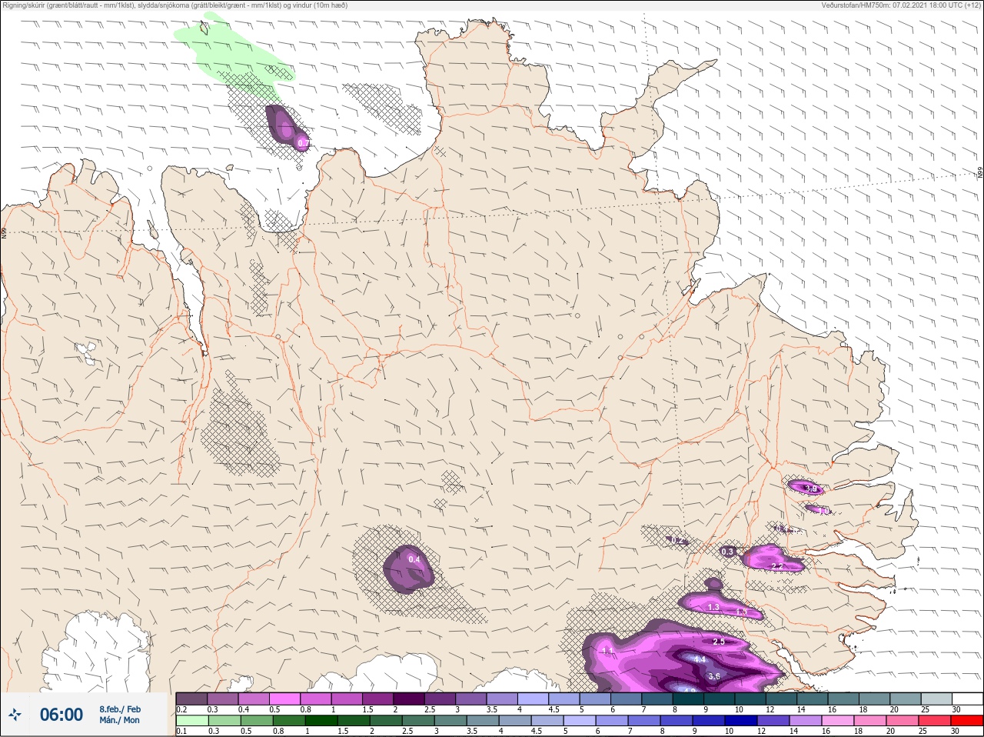Image resolution: width=984 pixels, height=737 pixels.
Task: Select navy blue rain swatch between 10 and 12
Action: point(741,721)
